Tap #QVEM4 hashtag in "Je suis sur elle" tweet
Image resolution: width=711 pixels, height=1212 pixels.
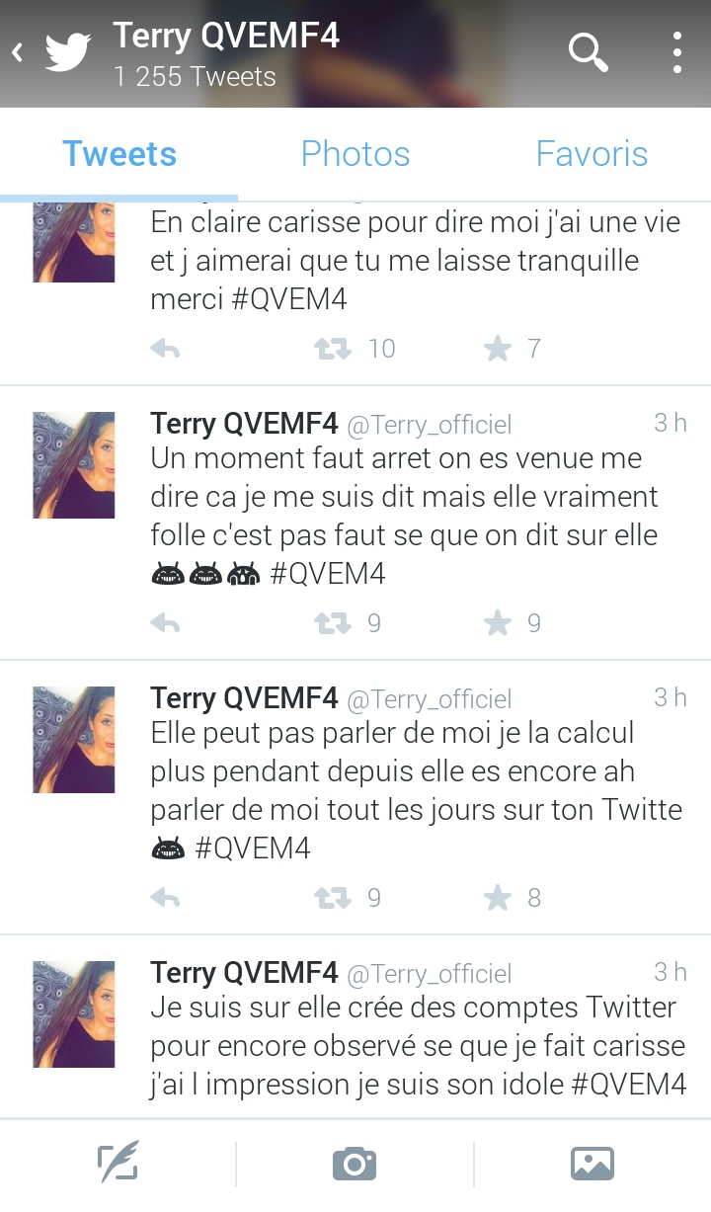tap(629, 1084)
